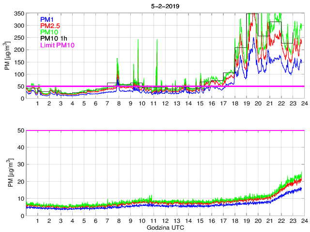Image resolution: width=310 pixels, height=232 pixels.
Task: Click the magenta limit line in bottom chart
Action: [165, 130]
